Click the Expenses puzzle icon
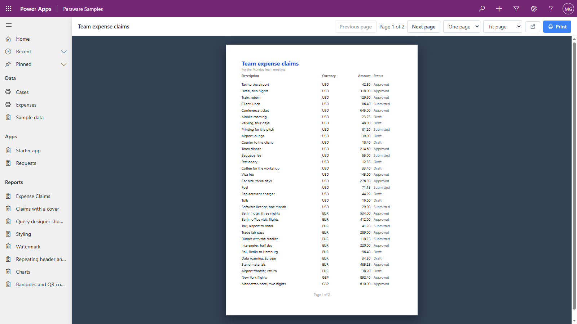This screenshot has height=324, width=577. pyautogui.click(x=8, y=105)
